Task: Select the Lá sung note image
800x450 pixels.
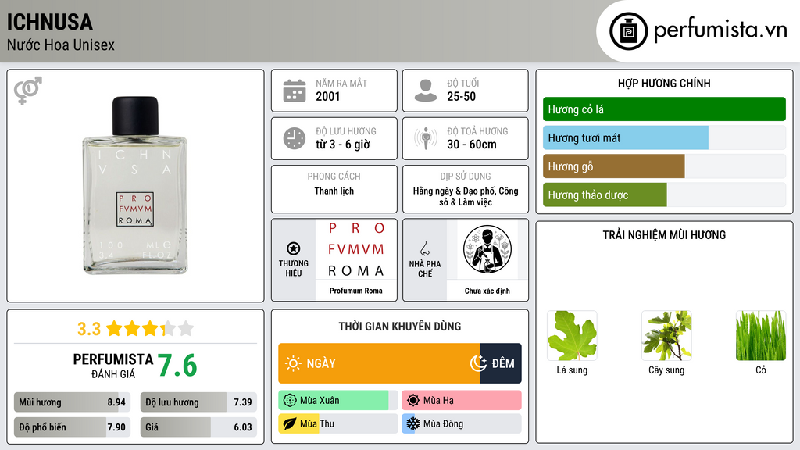Action: [x=572, y=336]
